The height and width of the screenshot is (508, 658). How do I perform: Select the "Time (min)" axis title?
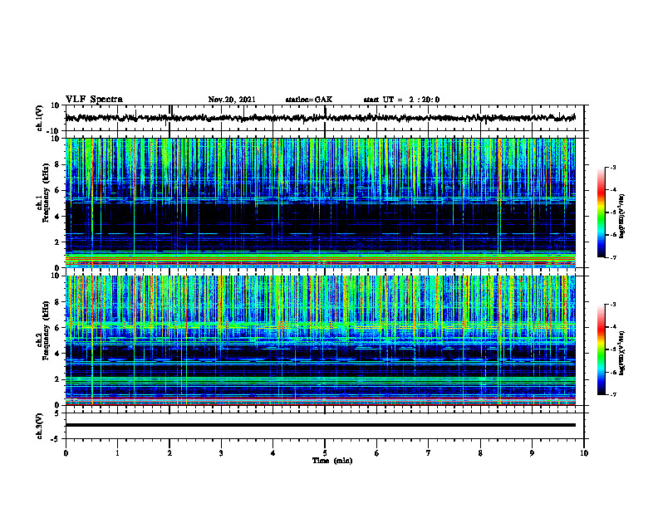332,461
